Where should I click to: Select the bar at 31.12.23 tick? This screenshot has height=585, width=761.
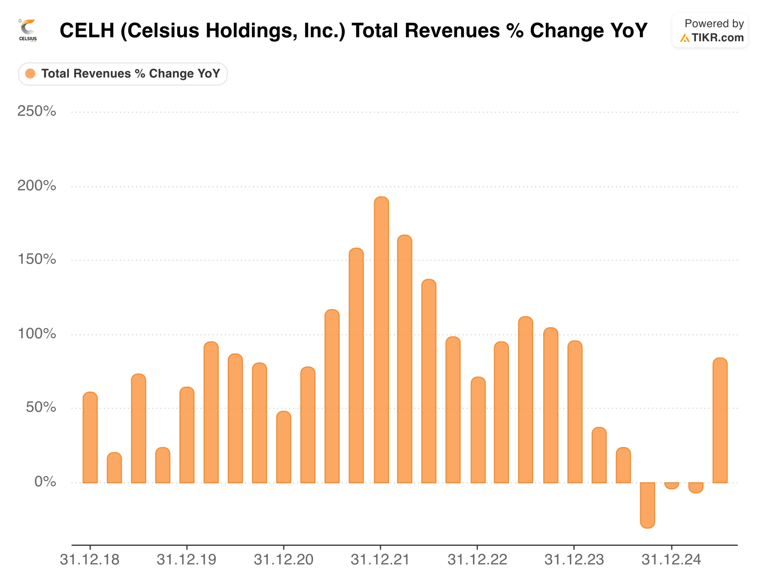point(575,412)
